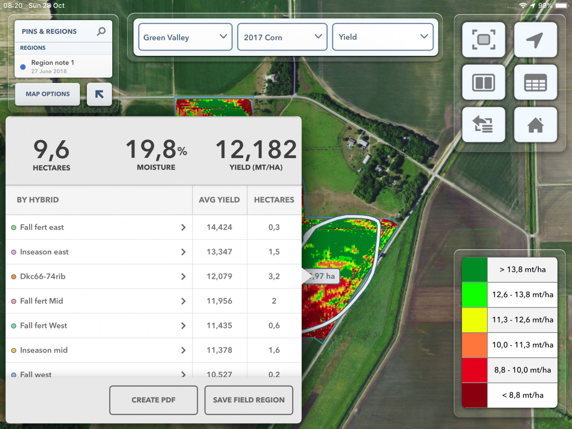The image size is (572, 429).
Task: Open the Yield layer dropdown
Action: [x=383, y=37]
